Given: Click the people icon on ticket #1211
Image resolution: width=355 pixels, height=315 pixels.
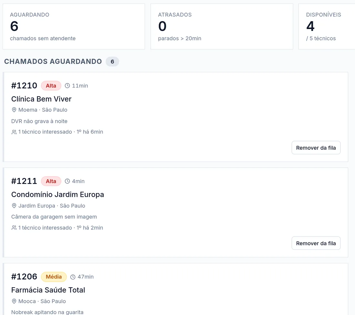Looking at the screenshot, I should (14, 228).
